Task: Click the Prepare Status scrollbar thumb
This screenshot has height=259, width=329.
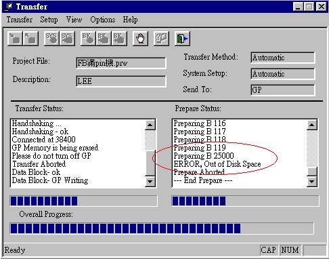Action: click(312, 171)
